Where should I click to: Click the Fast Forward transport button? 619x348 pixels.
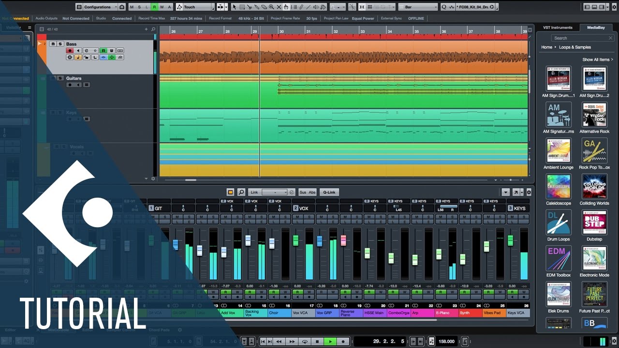tap(293, 341)
